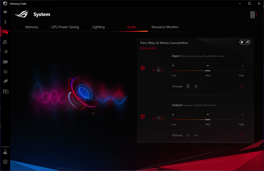Open the user profile icon

pos(5,152)
